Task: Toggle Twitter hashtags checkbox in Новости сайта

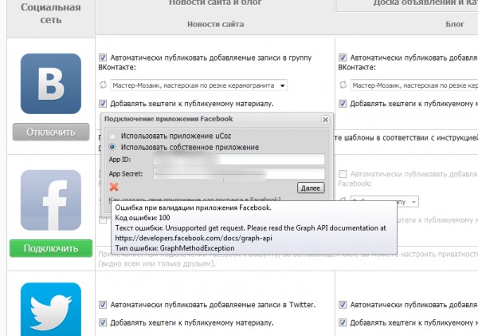Action: [103, 322]
